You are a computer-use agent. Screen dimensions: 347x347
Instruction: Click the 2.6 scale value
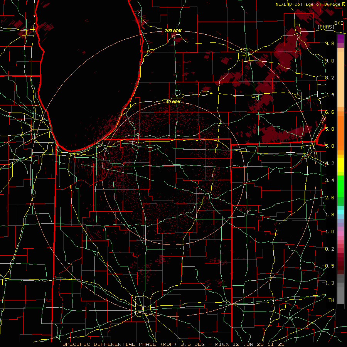coord(330,198)
